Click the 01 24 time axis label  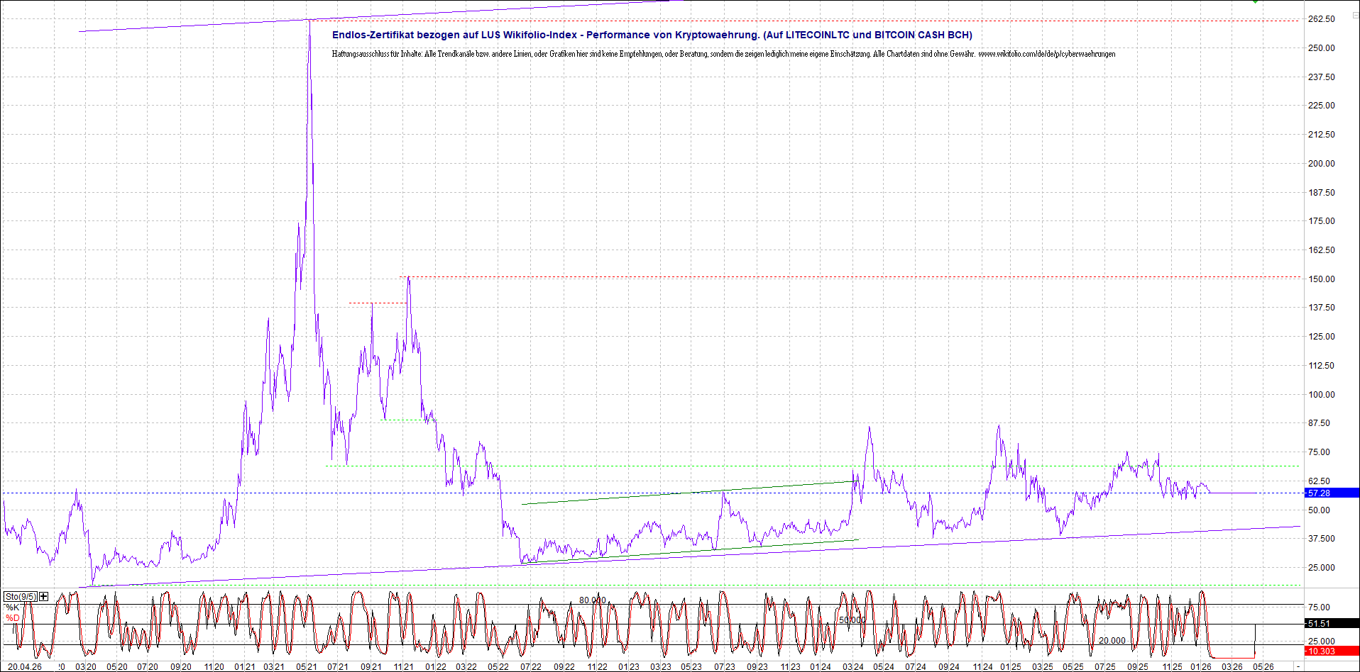point(821,666)
